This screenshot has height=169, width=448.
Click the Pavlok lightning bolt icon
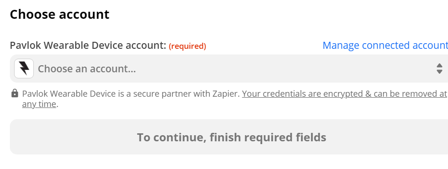[x=24, y=69]
